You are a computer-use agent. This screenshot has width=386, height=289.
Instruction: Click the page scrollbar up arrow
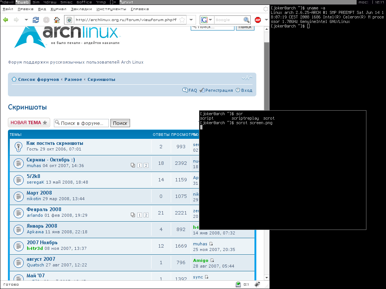click(x=267, y=29)
